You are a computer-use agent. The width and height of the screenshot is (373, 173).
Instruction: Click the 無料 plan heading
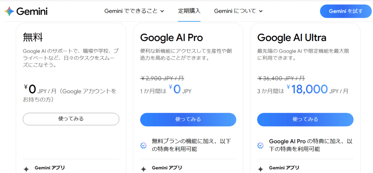[x=32, y=37]
